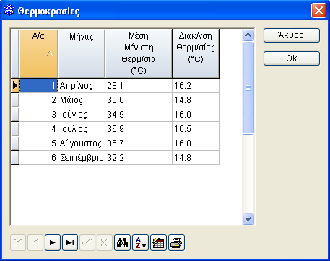Screen dimensions: 330x261
Task: Click the 16.0 cell in Ιούνιος row
Action: 196,115
